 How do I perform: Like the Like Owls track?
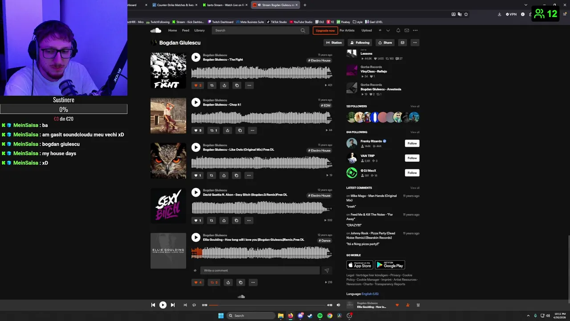pos(197,175)
